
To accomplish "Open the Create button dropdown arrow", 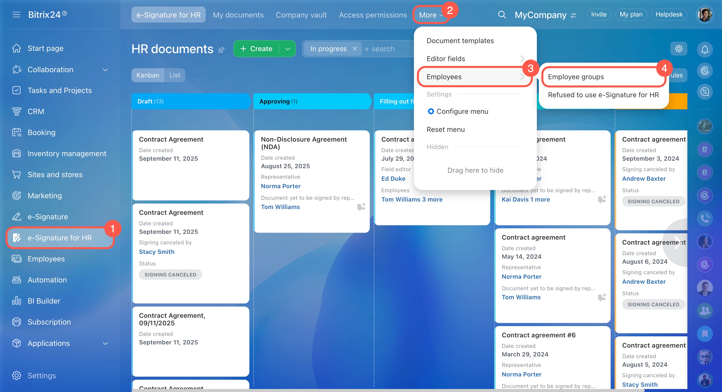I will (x=287, y=49).
